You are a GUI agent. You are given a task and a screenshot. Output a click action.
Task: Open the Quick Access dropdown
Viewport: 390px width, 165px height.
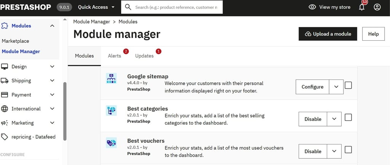point(96,7)
